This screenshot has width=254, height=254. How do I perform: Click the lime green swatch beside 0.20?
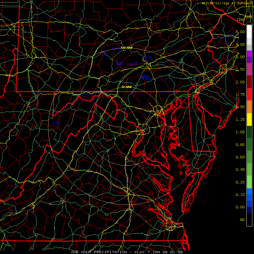coord(249,182)
